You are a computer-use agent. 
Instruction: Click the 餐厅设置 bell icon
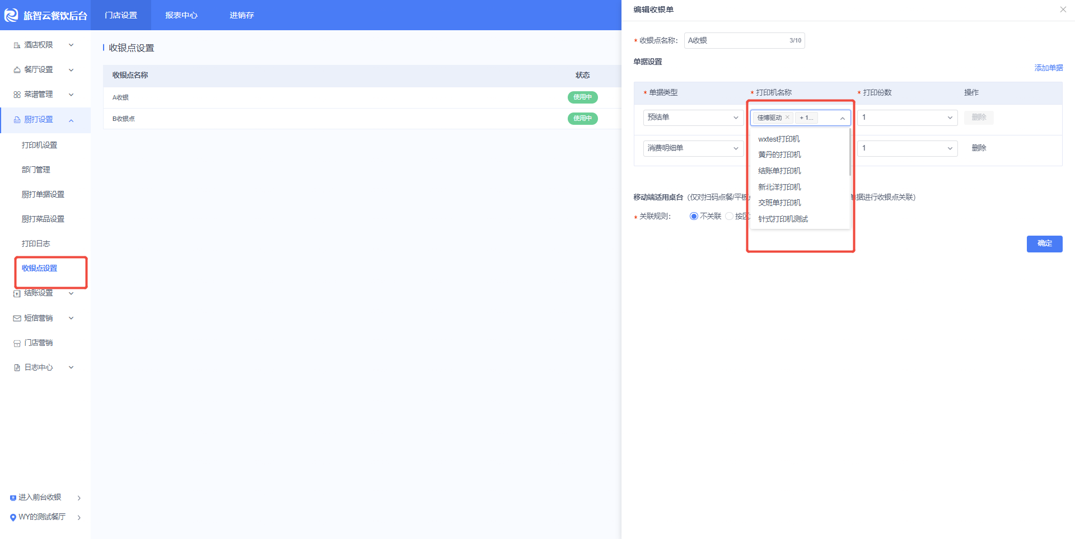coord(17,70)
